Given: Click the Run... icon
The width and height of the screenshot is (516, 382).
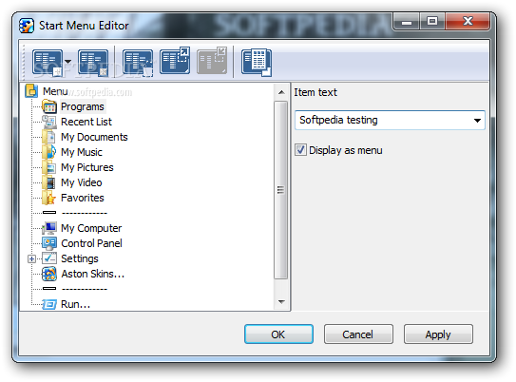Looking at the screenshot, I should [49, 304].
